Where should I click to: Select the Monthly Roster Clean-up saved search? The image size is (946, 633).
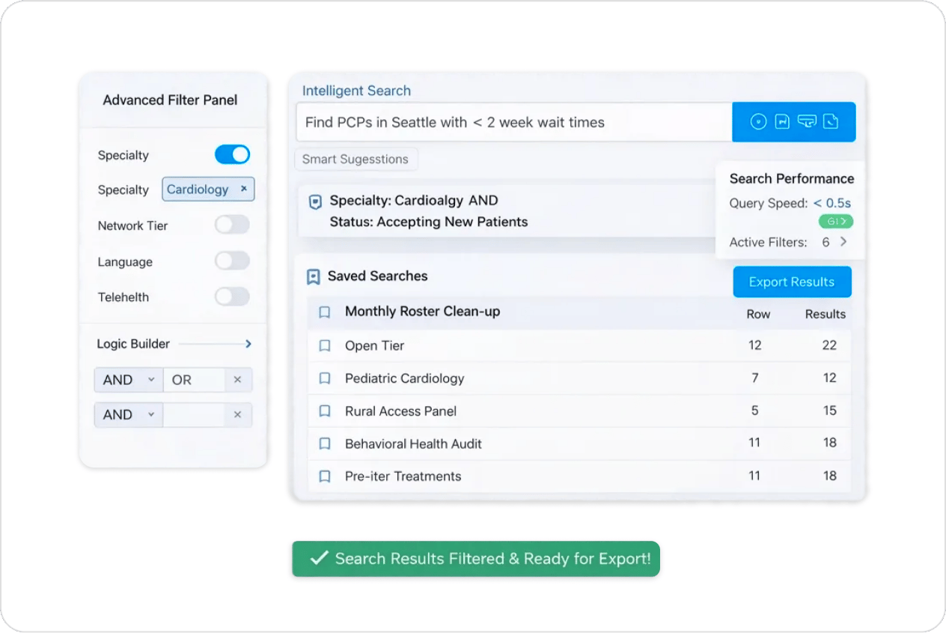(422, 312)
